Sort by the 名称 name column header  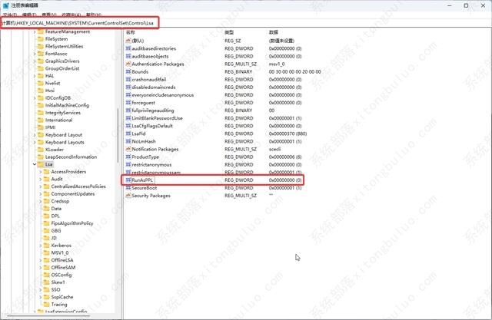[130, 32]
